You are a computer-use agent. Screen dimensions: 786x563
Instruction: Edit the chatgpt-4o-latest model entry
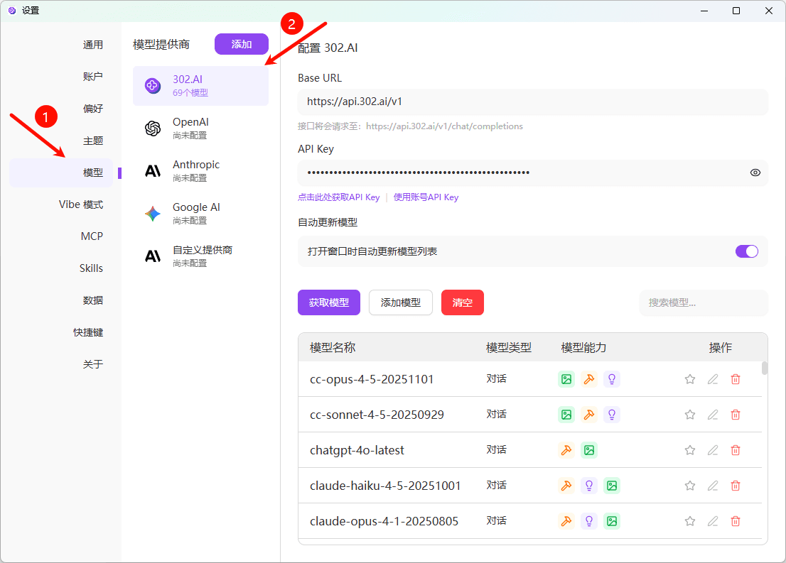713,450
